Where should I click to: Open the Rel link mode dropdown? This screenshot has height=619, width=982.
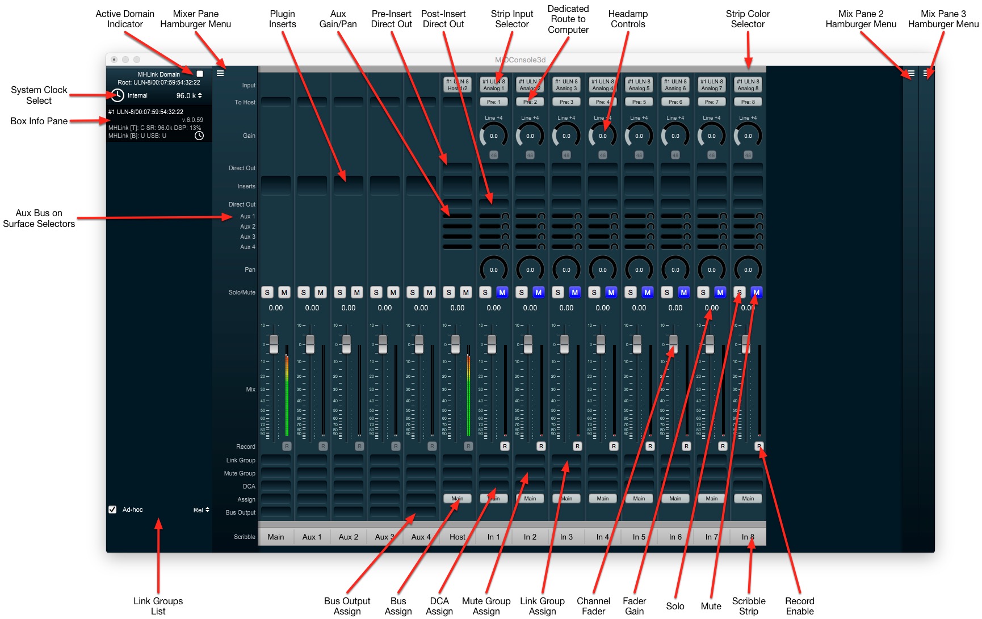click(x=202, y=510)
